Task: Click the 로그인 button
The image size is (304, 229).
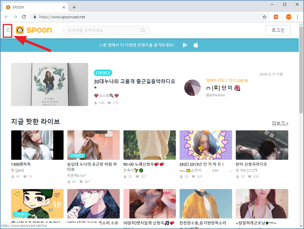Action: [278, 30]
